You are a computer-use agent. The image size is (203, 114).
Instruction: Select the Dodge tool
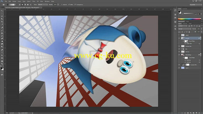click(x=2, y=47)
